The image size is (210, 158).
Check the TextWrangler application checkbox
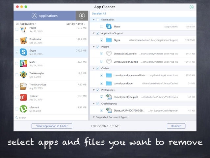(17, 75)
